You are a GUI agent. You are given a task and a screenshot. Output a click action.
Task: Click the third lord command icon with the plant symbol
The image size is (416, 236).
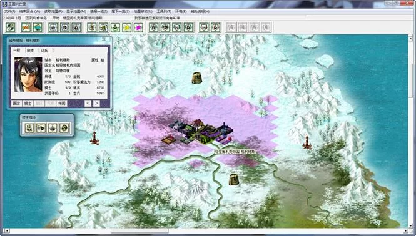[x=53, y=128]
